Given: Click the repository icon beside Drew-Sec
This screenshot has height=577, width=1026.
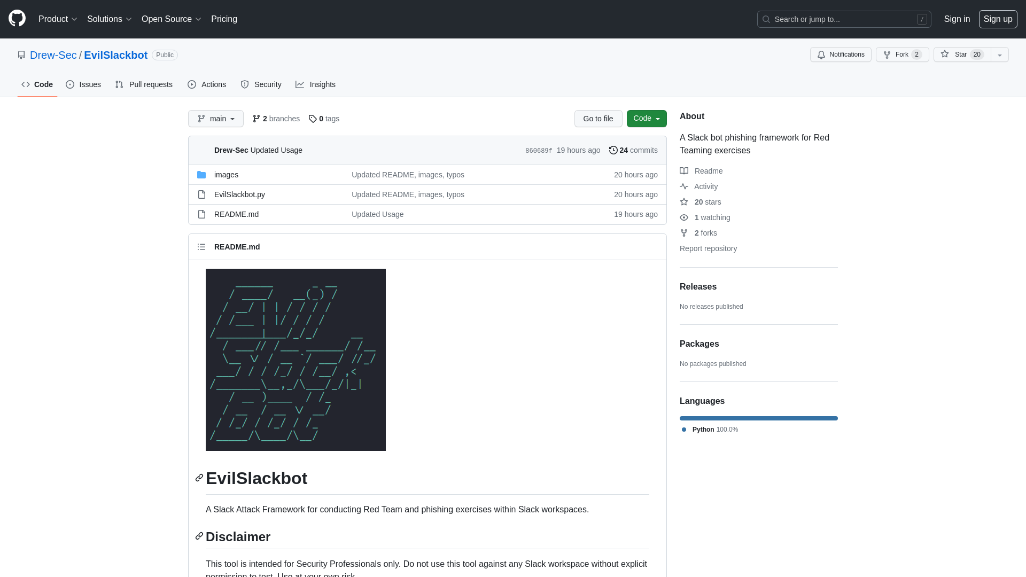Looking at the screenshot, I should coord(21,55).
